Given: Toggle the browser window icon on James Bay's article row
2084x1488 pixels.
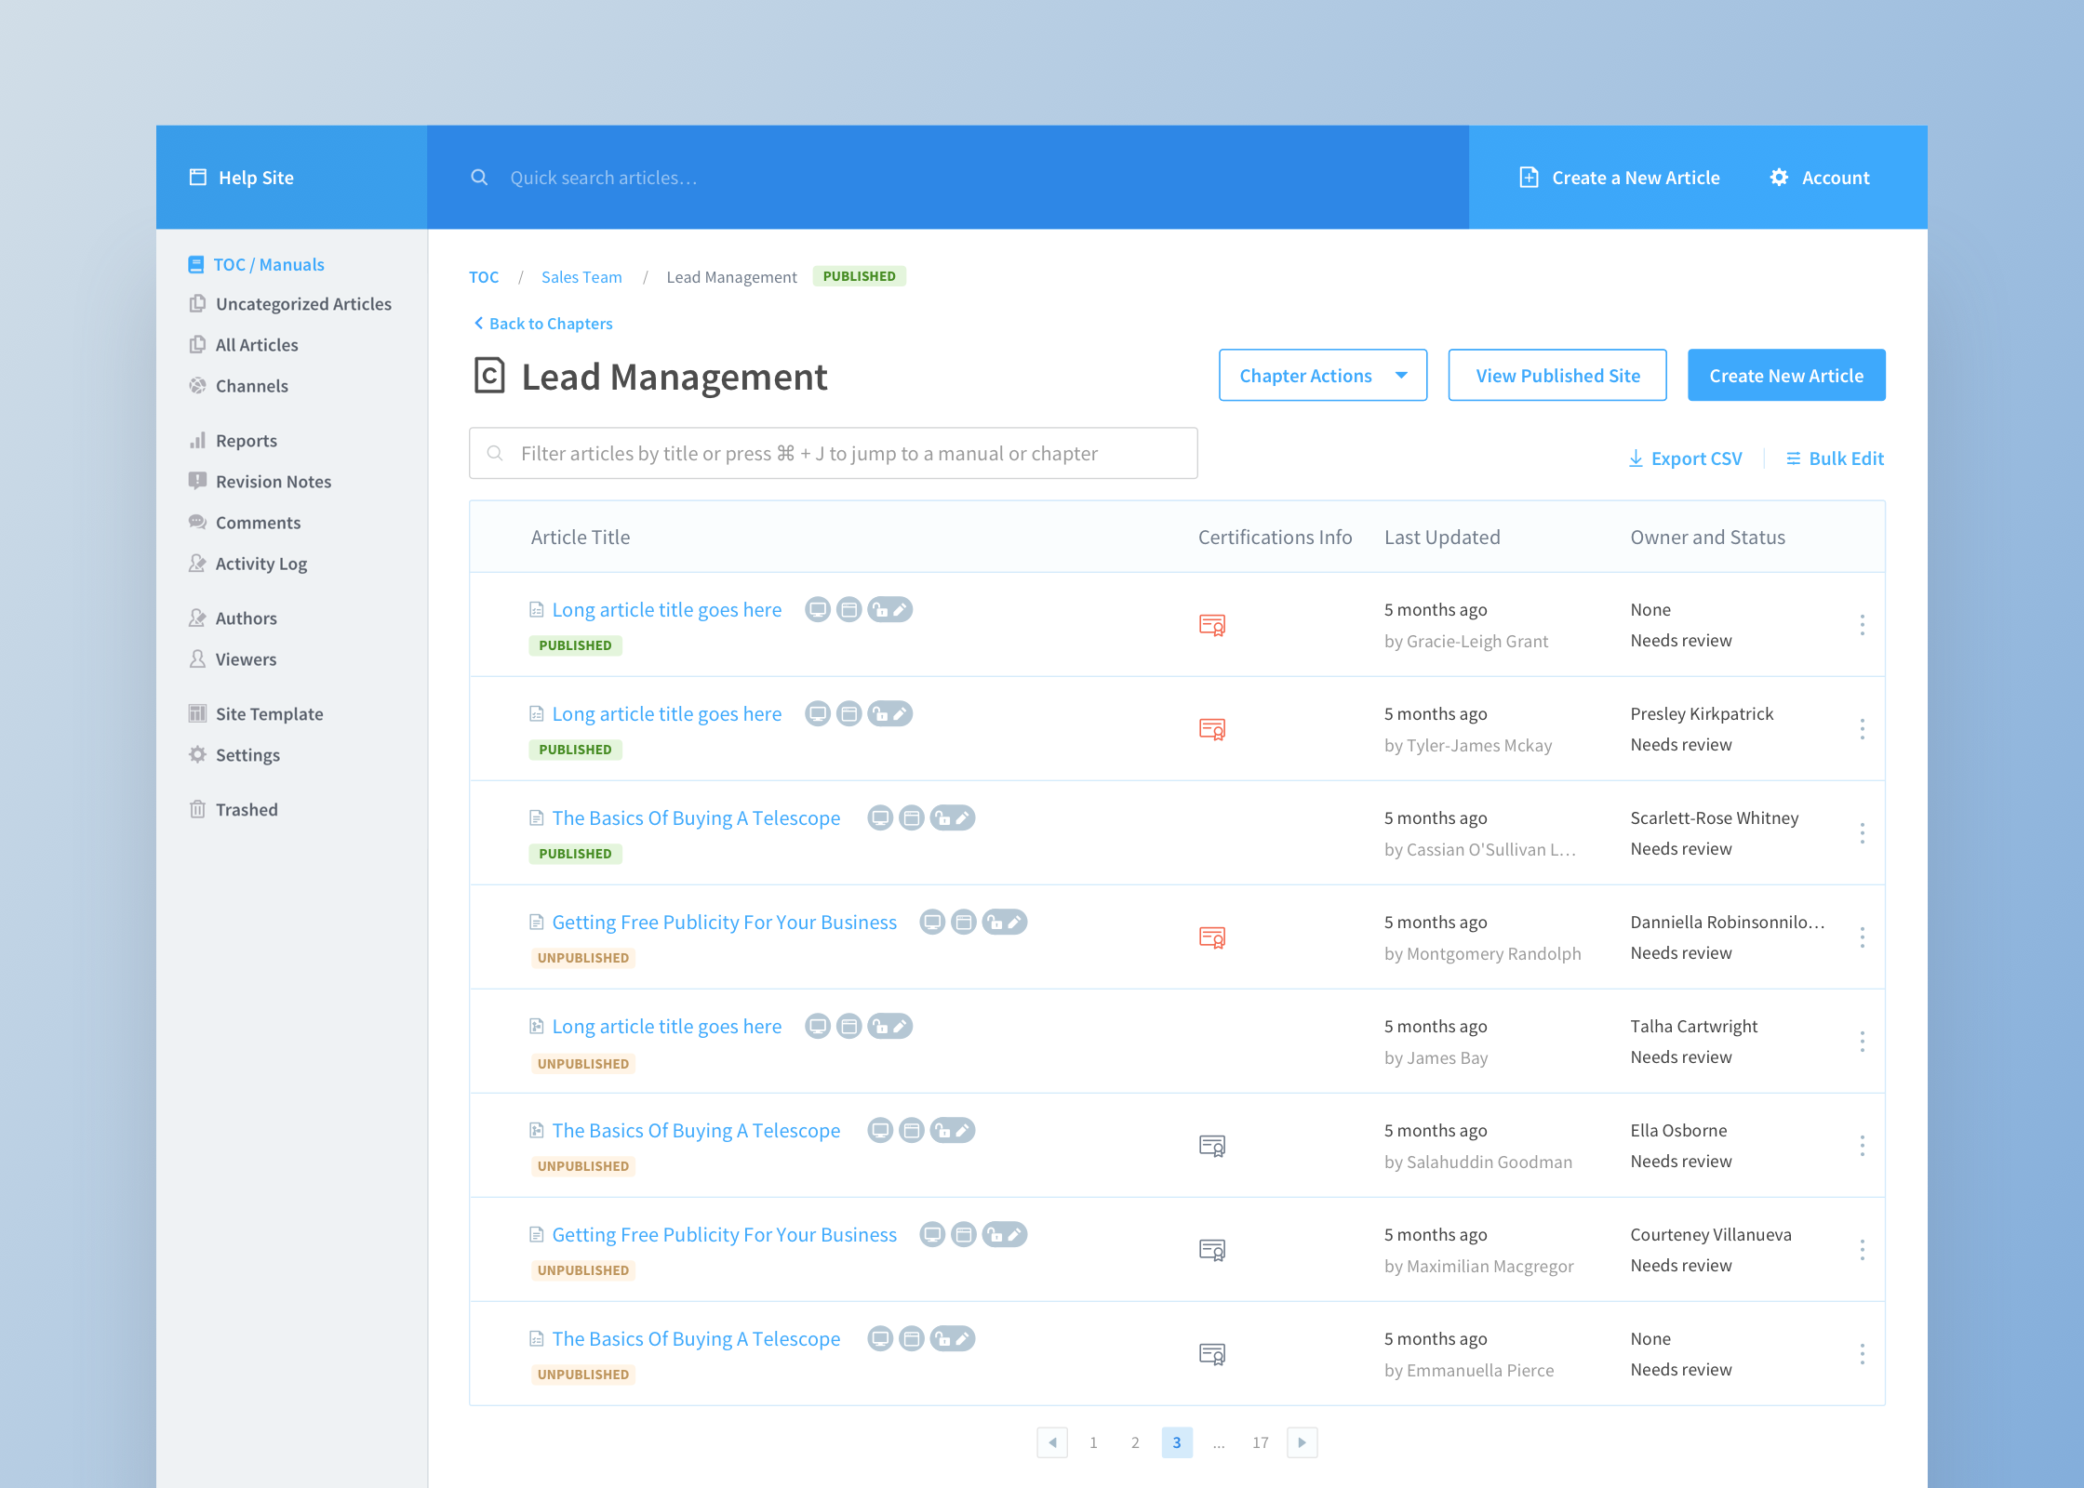Looking at the screenshot, I should point(848,1026).
